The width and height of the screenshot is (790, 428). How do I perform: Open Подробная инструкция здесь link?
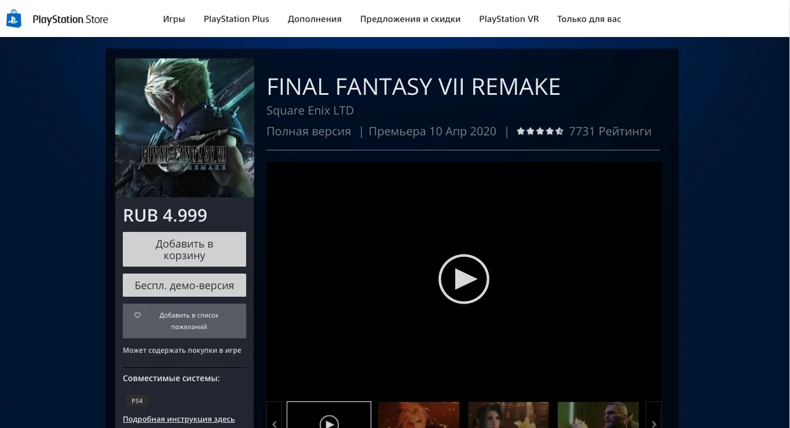pyautogui.click(x=179, y=419)
